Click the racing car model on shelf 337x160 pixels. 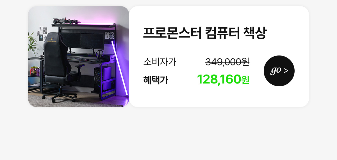(67, 21)
